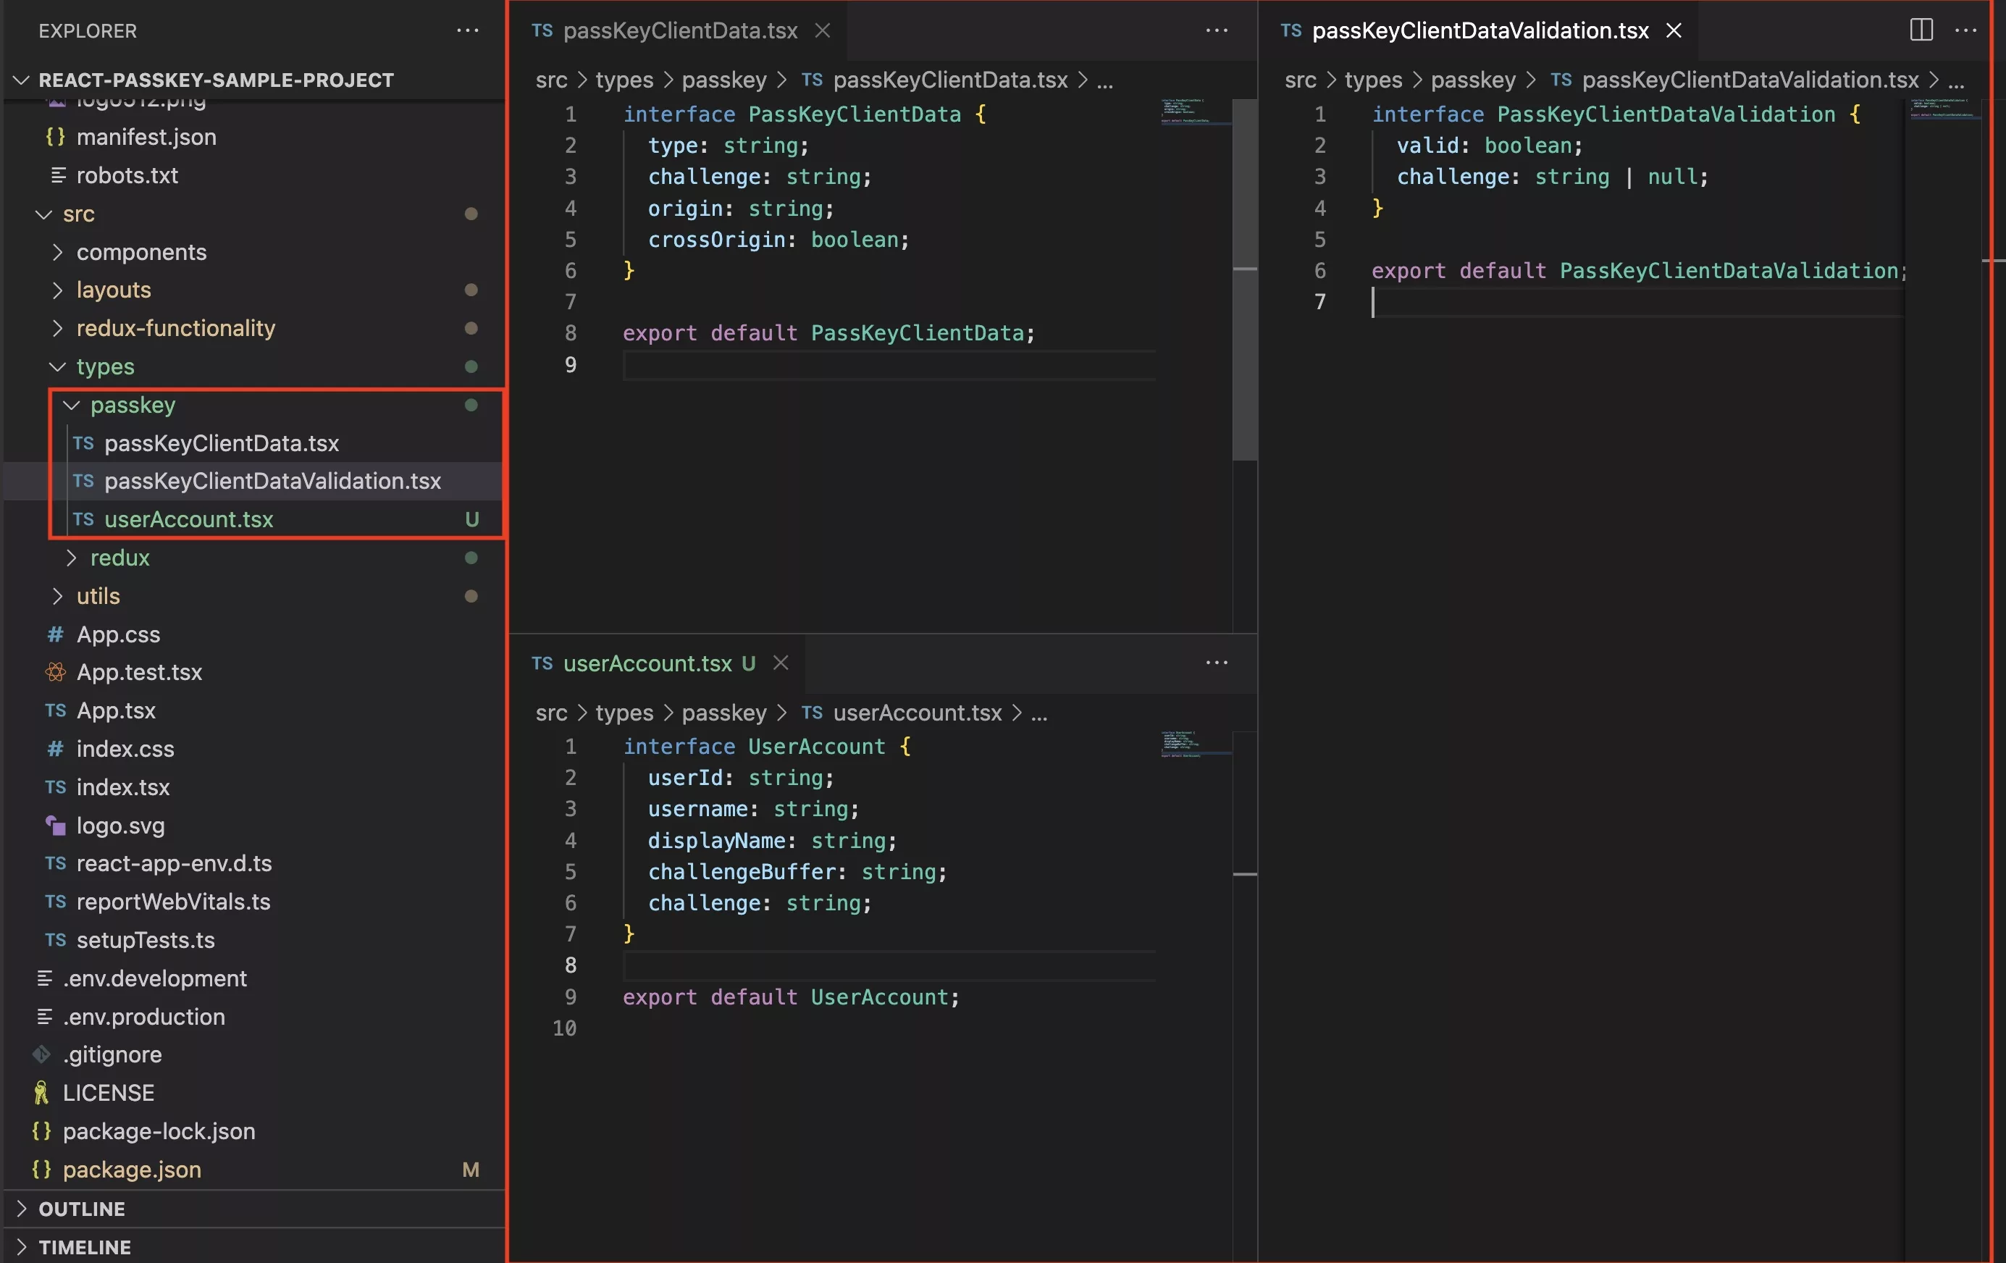This screenshot has height=1263, width=2006.
Task: Click env file icon beside .env.development
Action: [44, 978]
